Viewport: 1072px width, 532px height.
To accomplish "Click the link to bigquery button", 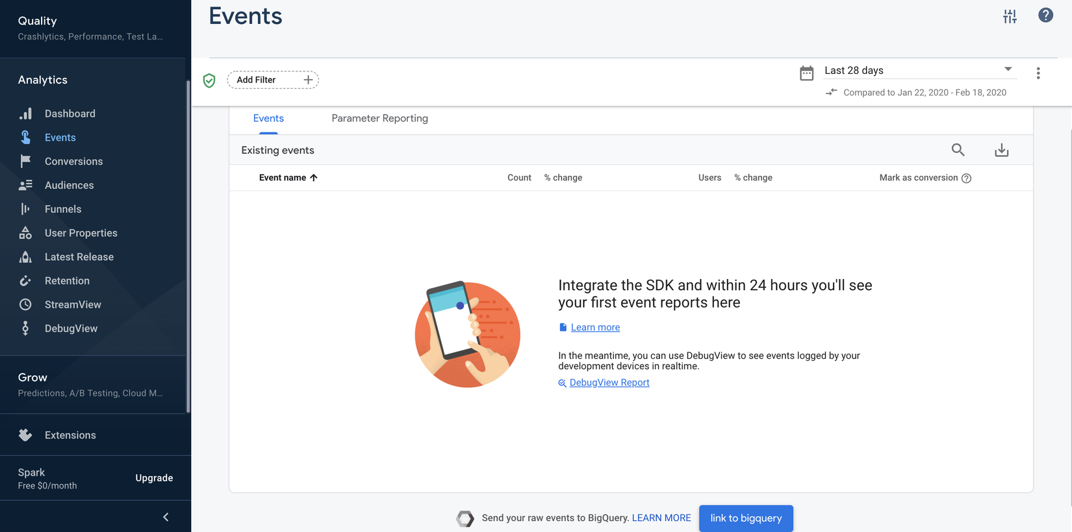I will [x=746, y=518].
